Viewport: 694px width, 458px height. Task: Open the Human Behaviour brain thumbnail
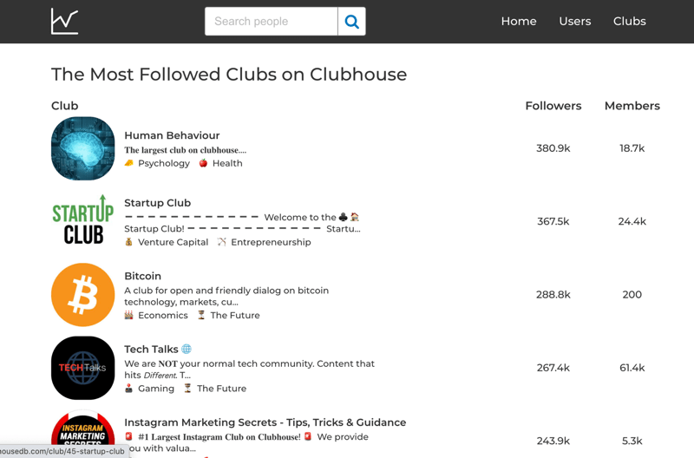pos(82,148)
